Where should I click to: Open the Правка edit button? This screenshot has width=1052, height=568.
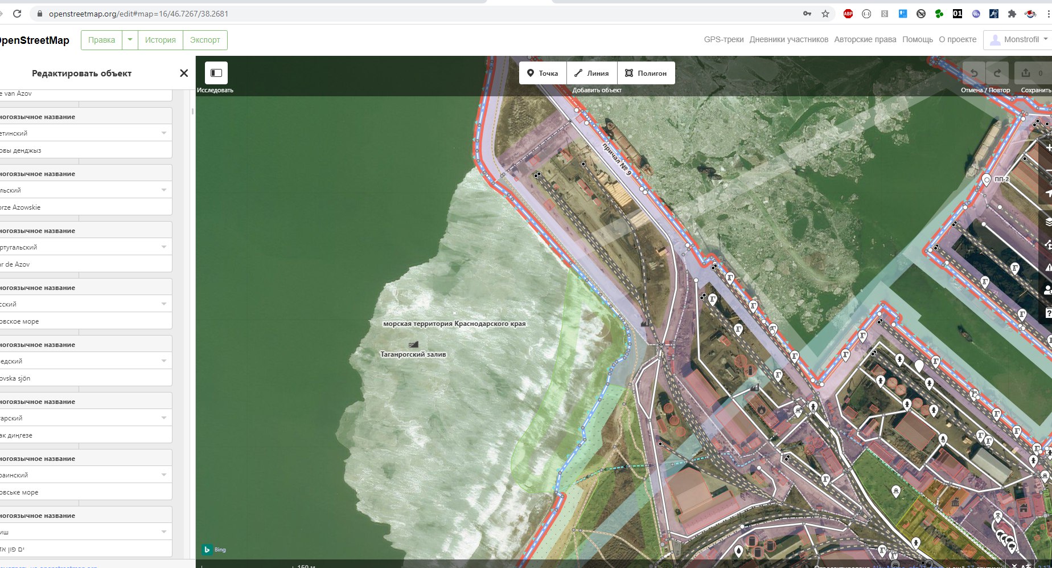pos(101,40)
